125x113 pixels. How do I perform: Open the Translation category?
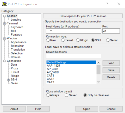click(18, 49)
